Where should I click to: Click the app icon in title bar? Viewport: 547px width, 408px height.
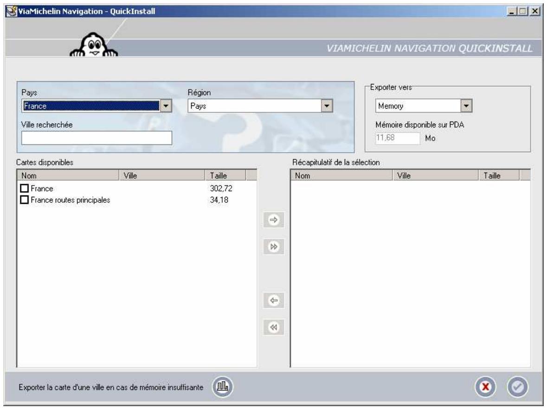[11, 11]
